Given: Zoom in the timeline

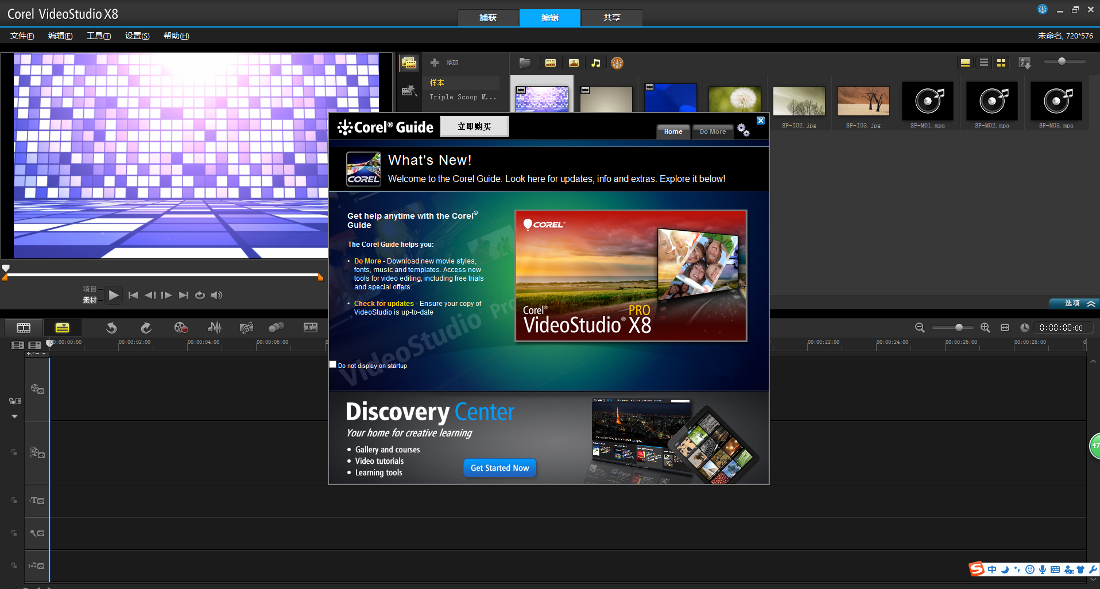Looking at the screenshot, I should 985,328.
